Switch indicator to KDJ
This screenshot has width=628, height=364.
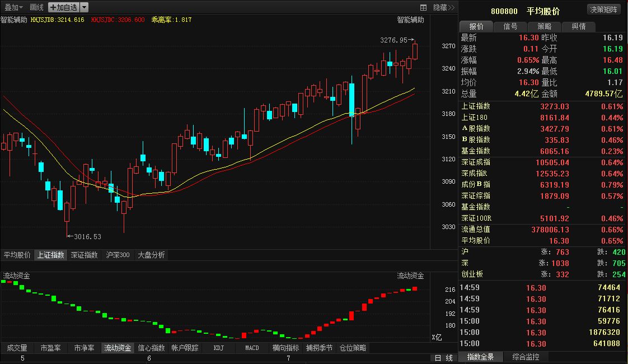tap(219, 348)
